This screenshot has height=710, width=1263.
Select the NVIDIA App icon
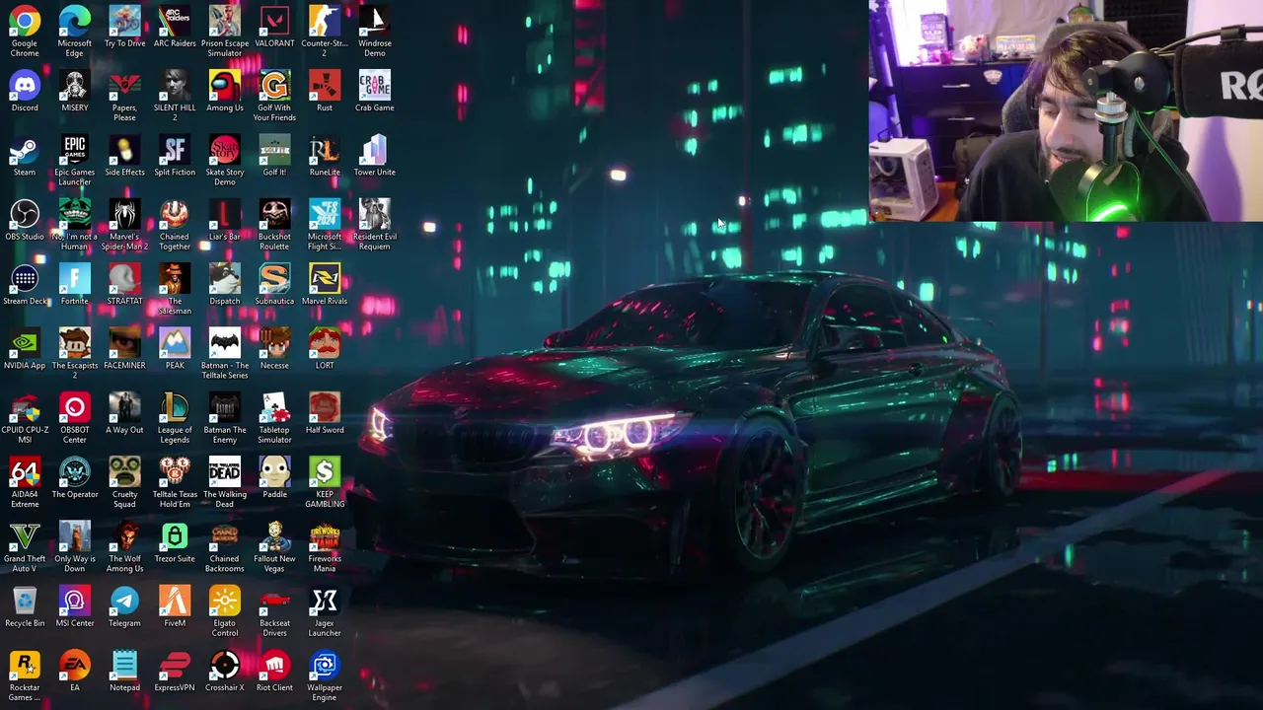[25, 343]
